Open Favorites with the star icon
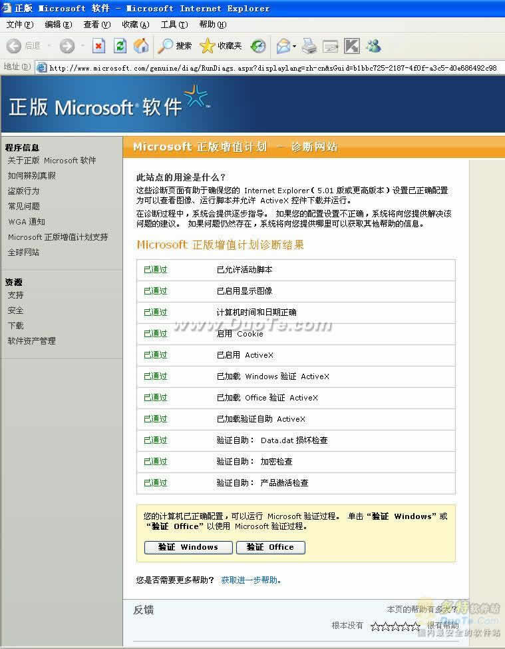Viewport: 505px width, 649px height. pyautogui.click(x=207, y=46)
